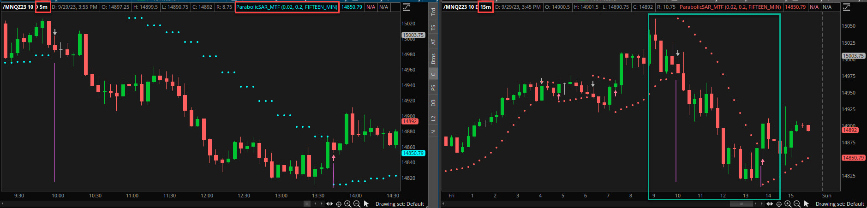Click left chart horizontal scrollbar thumb
This screenshot has height=208, width=867.
(x=306, y=204)
